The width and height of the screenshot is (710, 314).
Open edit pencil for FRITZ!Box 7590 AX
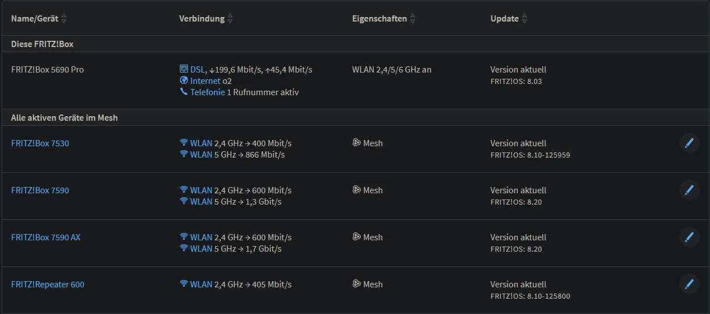click(689, 237)
